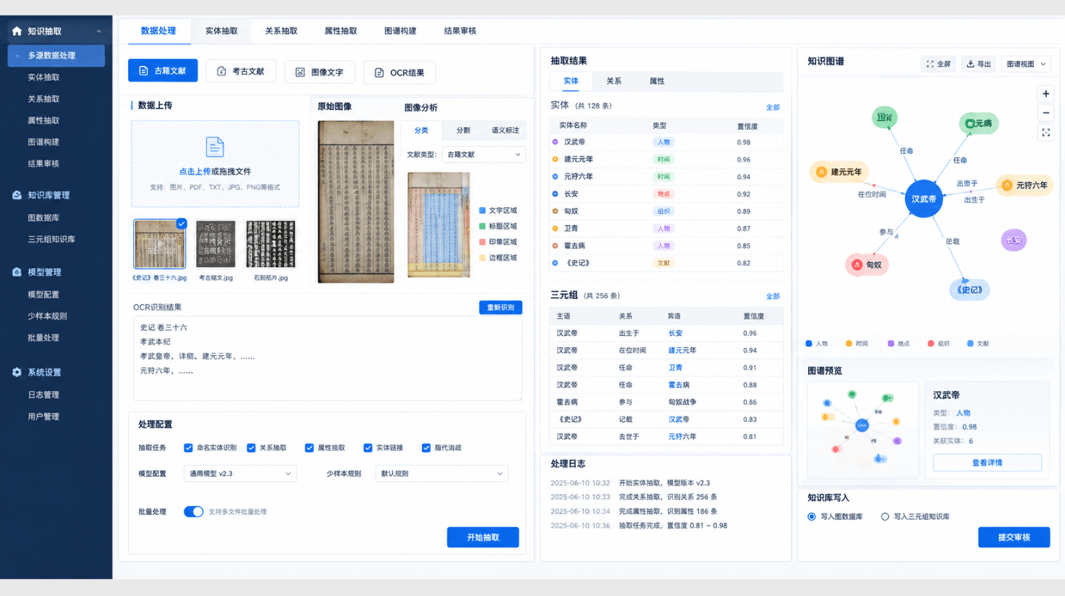Click the OCR识别结果 text area
Viewport: 1065px width, 596px height.
coord(327,359)
